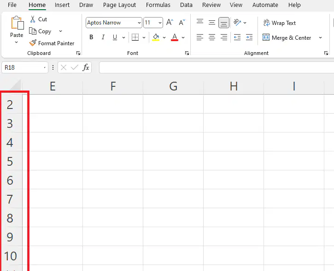Click the formula bar input
334x271 pixels.
[x=217, y=67]
